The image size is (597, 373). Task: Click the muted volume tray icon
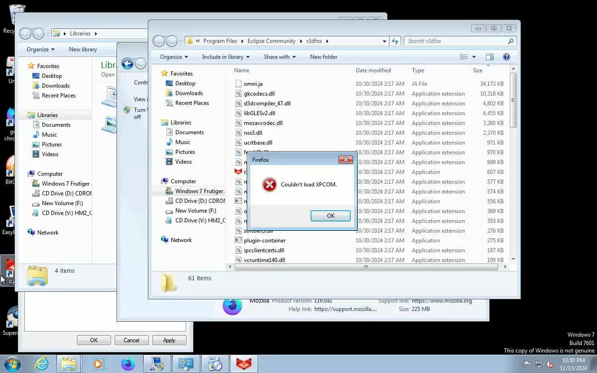[550, 364]
